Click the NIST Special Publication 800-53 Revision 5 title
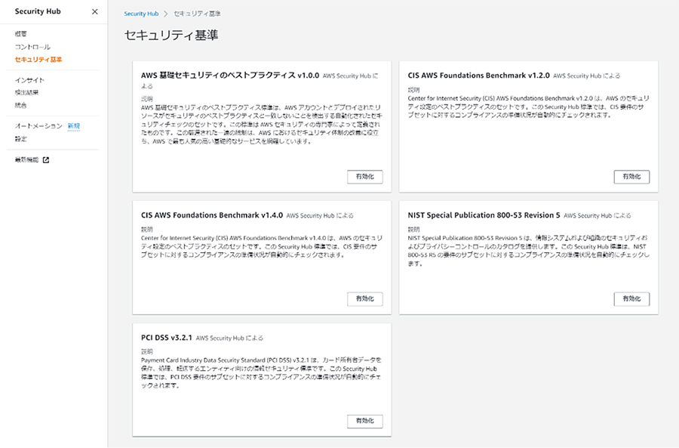Screen dimensions: 679x448 [x=484, y=215]
